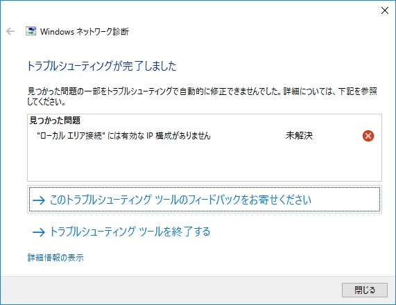Click the 閉じる button
This screenshot has height=305, width=396.
click(365, 290)
